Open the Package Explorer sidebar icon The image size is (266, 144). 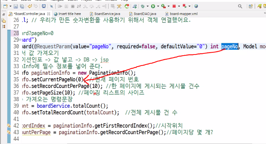pyautogui.click(x=4, y=20)
